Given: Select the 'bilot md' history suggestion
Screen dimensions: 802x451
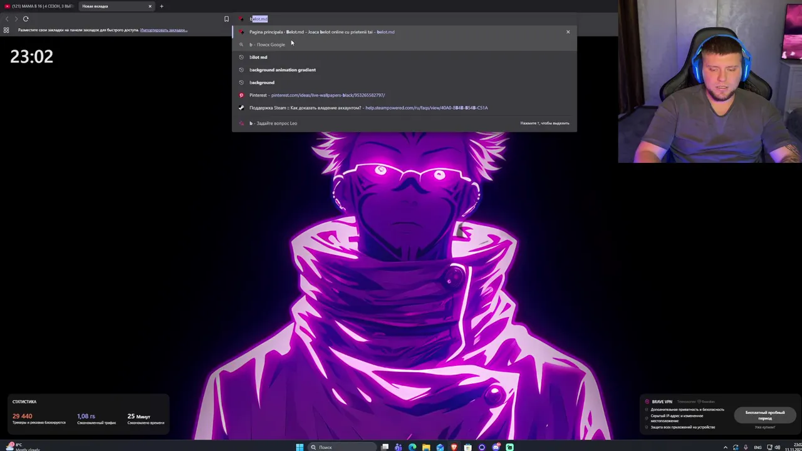Looking at the screenshot, I should pos(404,57).
